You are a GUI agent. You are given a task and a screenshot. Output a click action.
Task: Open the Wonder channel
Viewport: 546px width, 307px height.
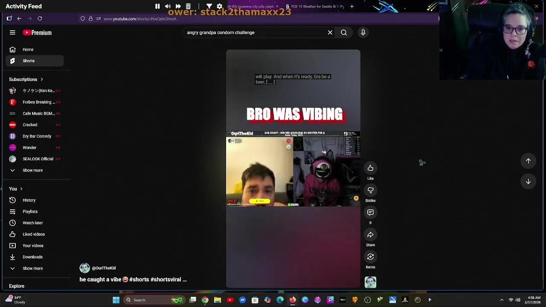35,148
